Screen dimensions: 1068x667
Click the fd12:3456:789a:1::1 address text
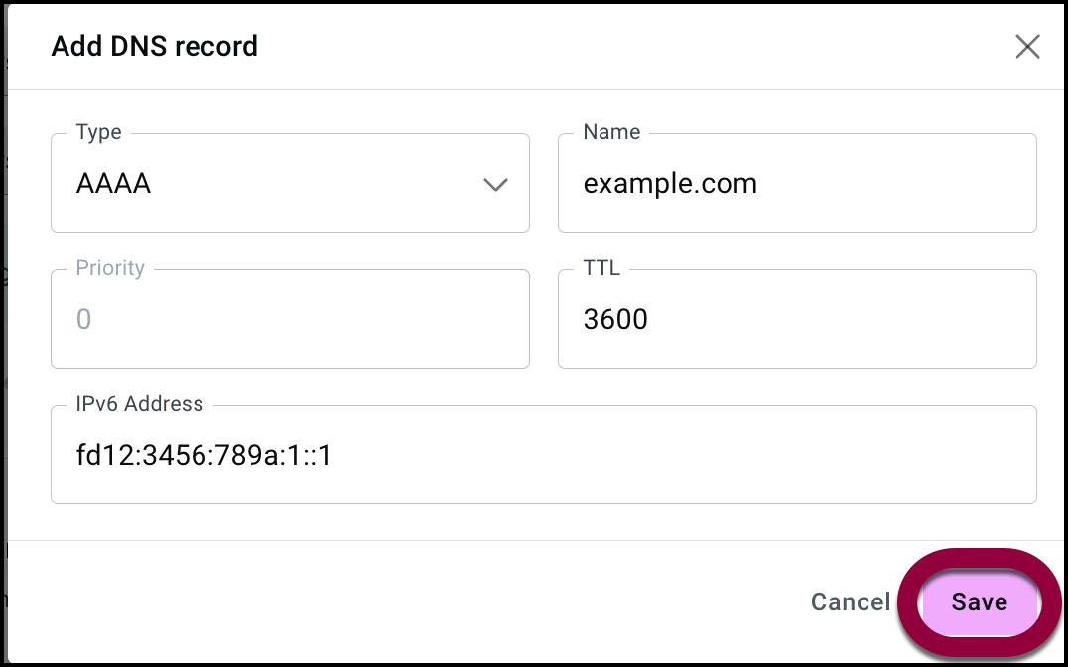(x=203, y=455)
